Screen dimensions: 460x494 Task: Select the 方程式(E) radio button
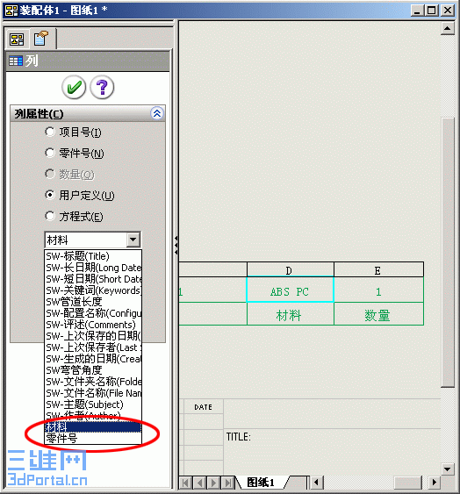(x=50, y=216)
